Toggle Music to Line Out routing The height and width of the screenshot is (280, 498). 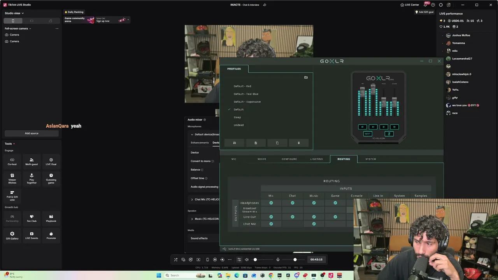coord(314,217)
